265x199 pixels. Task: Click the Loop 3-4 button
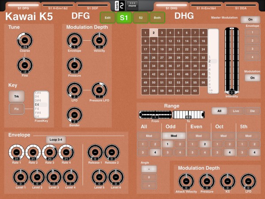pos(56,140)
